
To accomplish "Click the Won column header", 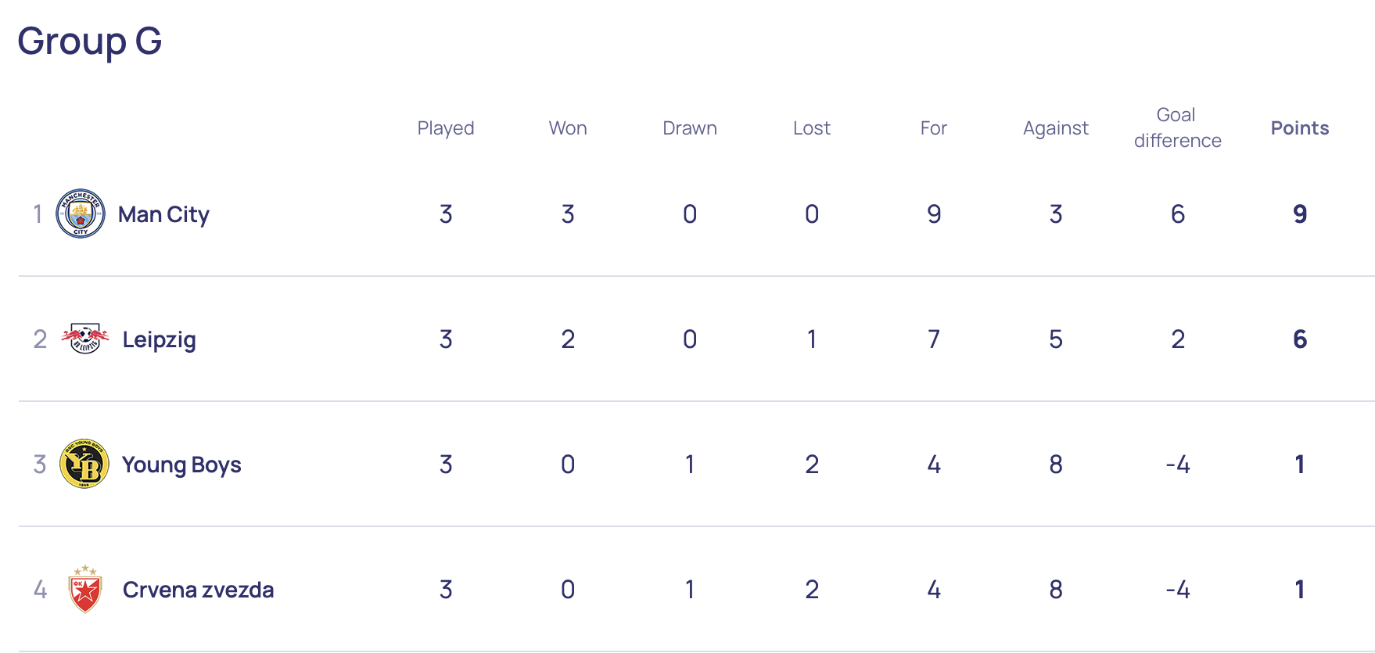I will tap(568, 128).
